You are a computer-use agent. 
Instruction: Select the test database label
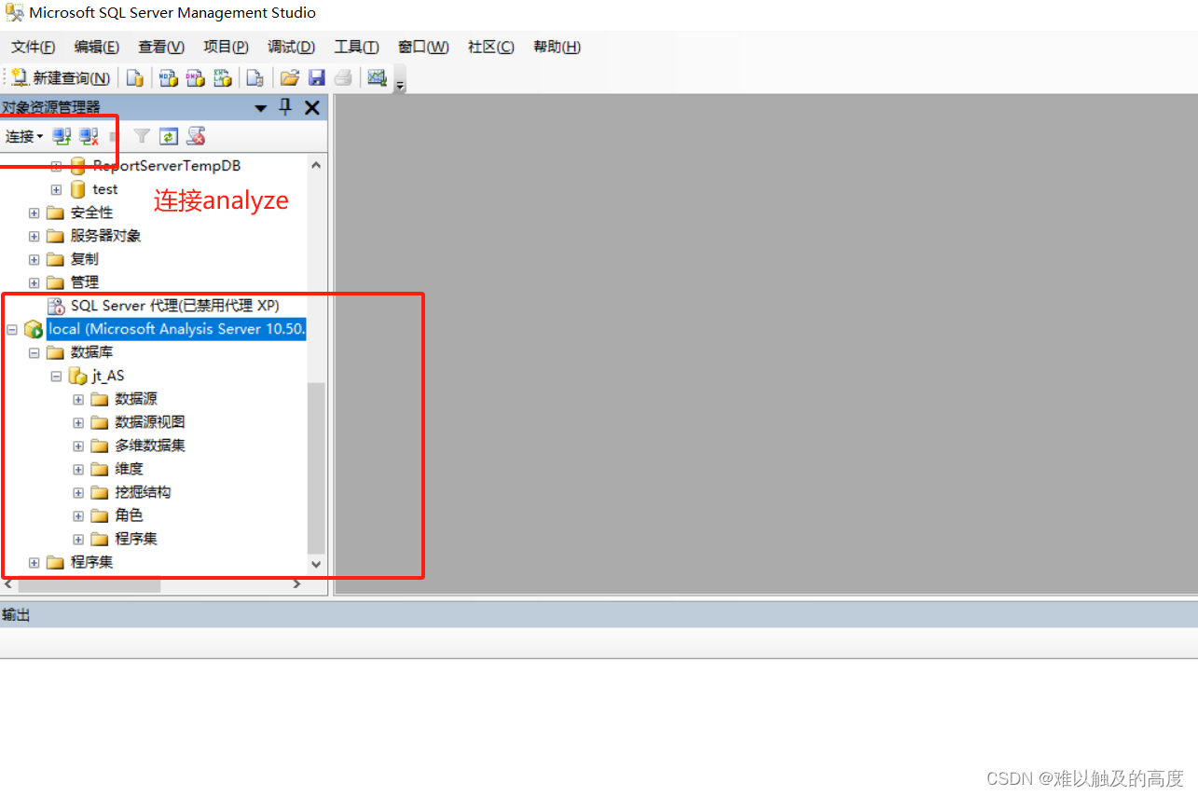105,189
